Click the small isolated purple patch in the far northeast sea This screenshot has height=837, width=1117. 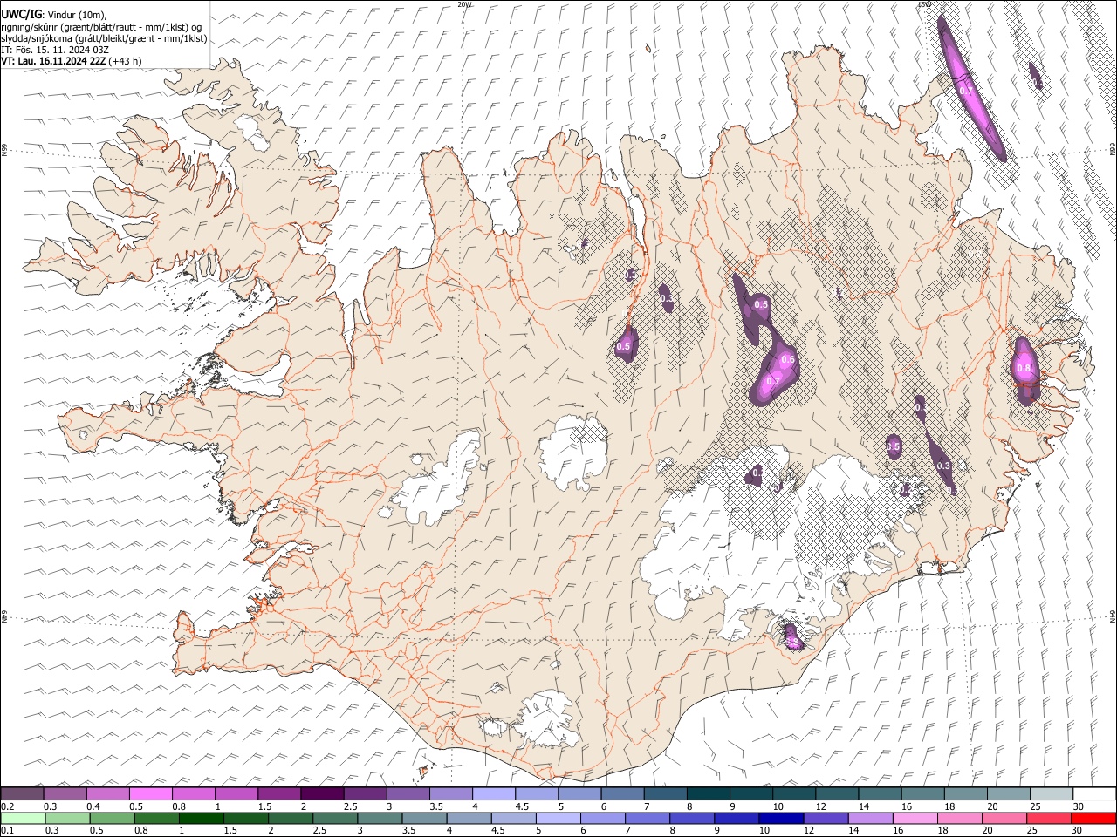pyautogui.click(x=1035, y=75)
